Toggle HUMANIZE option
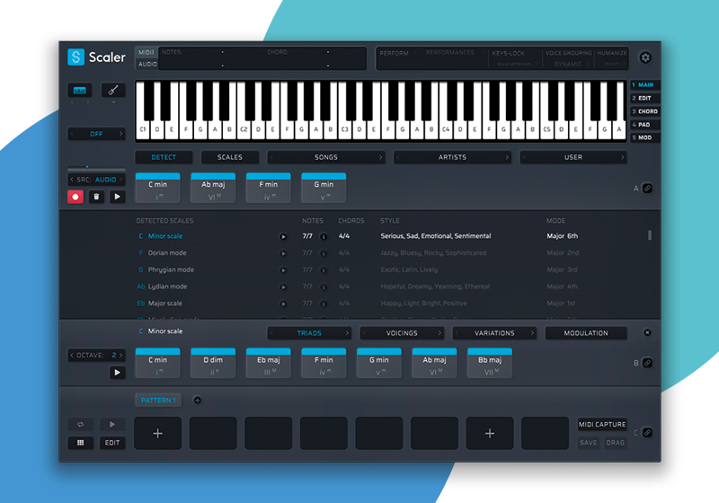The image size is (719, 503). point(612,53)
